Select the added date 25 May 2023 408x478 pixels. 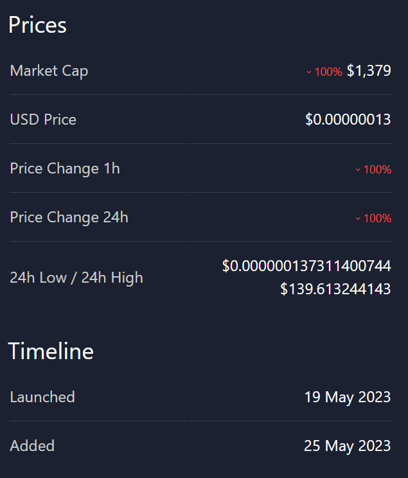pyautogui.click(x=347, y=446)
